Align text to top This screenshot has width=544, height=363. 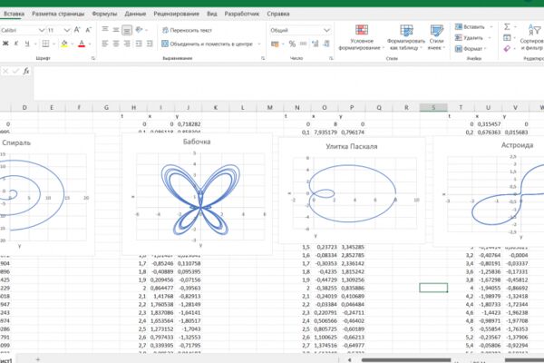pyautogui.click(x=105, y=30)
